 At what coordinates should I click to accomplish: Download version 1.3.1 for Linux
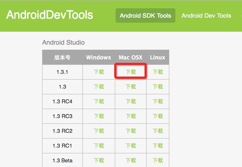point(158,72)
